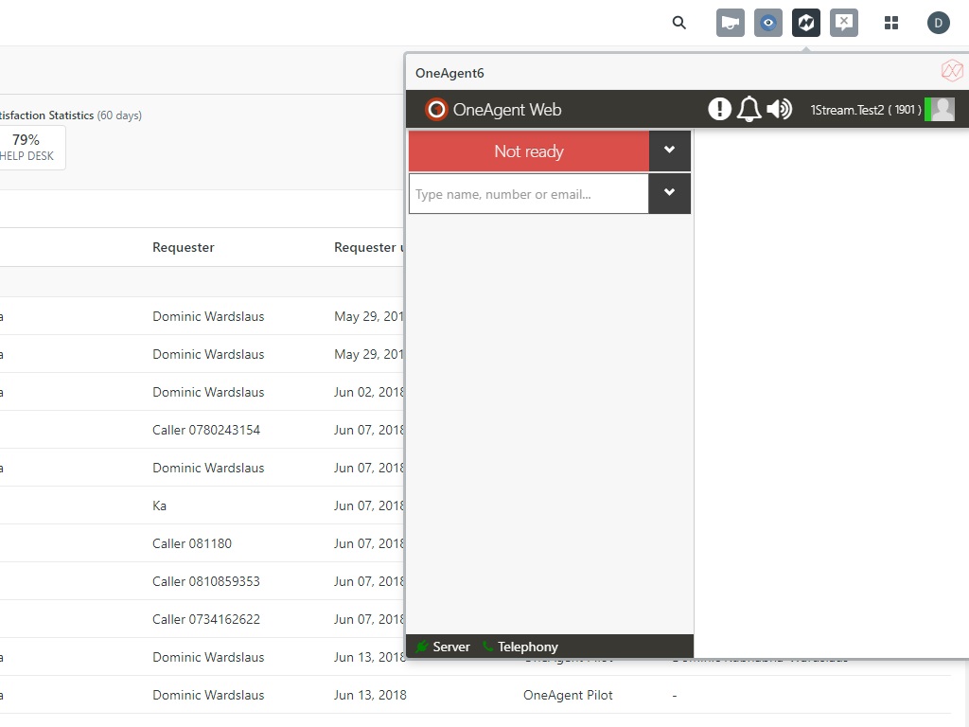The image size is (969, 727).
Task: Open notifications via the bell icon
Action: tap(749, 109)
